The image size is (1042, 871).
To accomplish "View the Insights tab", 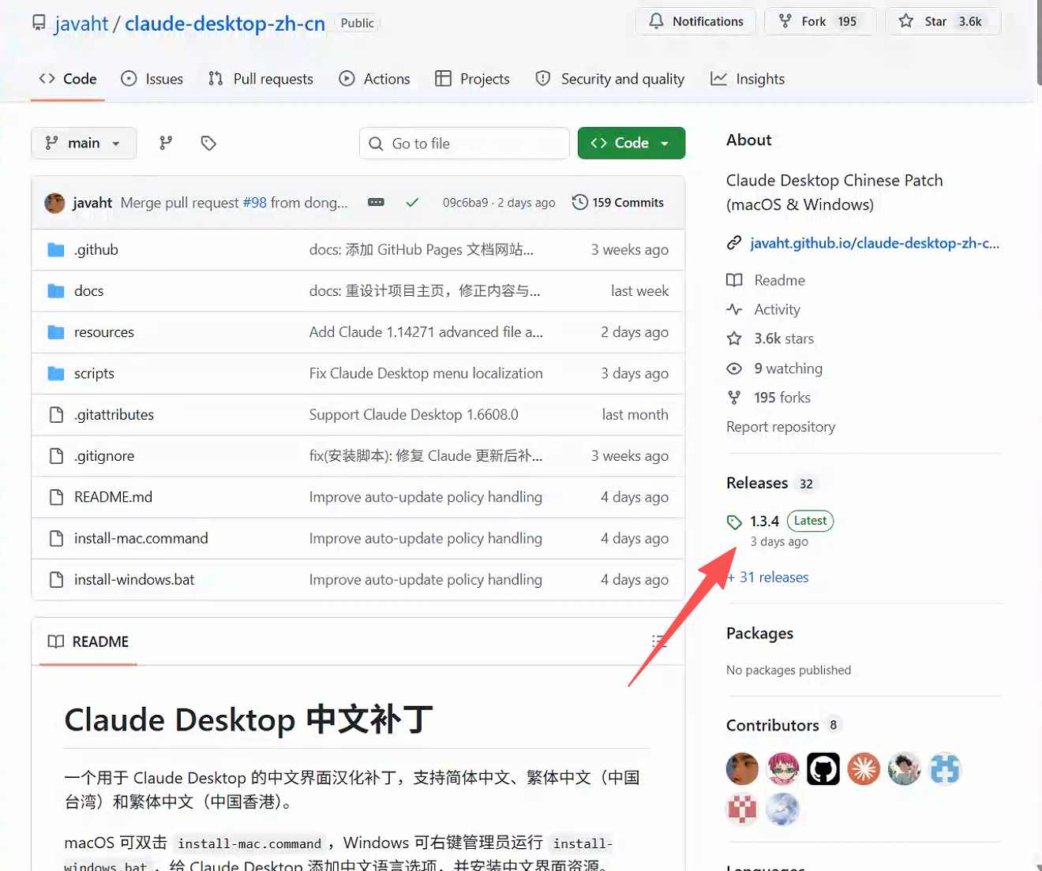I will (x=748, y=79).
